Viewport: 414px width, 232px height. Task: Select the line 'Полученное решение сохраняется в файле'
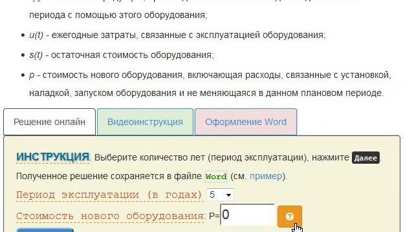coord(109,176)
